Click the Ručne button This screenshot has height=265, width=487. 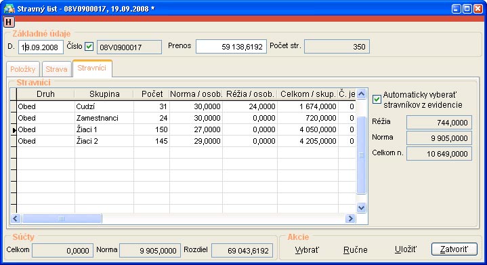356,250
